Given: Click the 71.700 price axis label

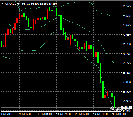Looking at the screenshot, I should tap(127, 44).
